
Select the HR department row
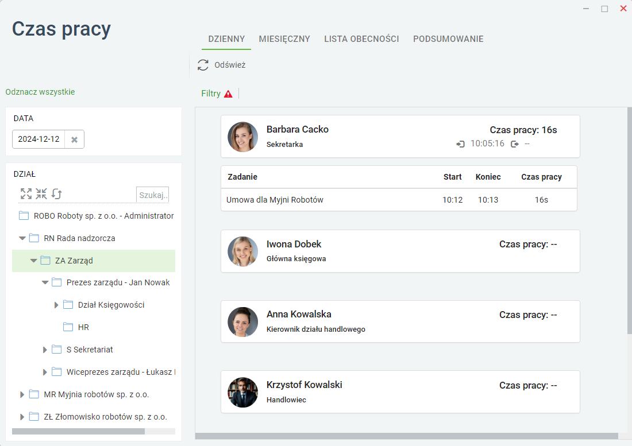(x=94, y=327)
